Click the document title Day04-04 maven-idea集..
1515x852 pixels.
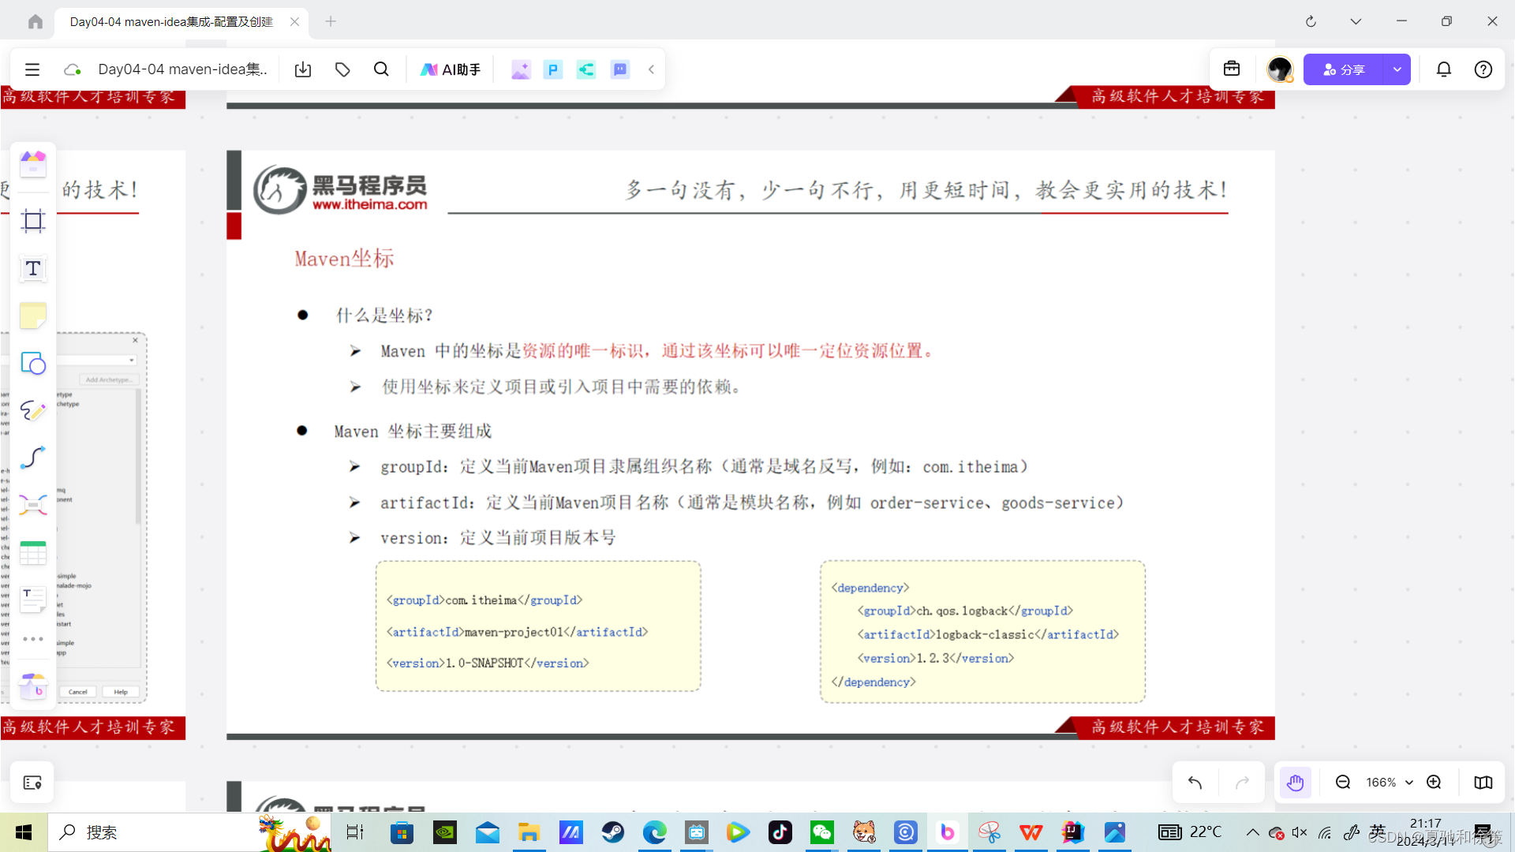click(x=182, y=69)
